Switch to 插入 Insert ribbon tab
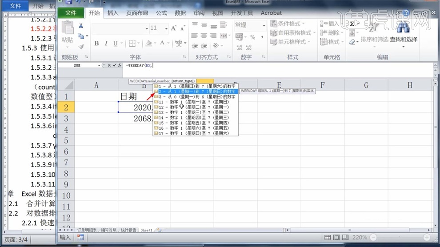Viewport: 440px width, 247px height. pos(113,13)
